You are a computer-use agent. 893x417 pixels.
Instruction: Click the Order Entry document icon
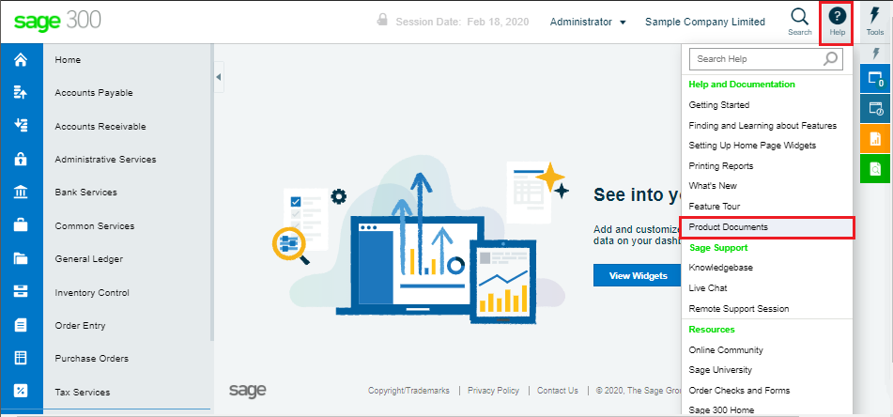click(x=21, y=325)
